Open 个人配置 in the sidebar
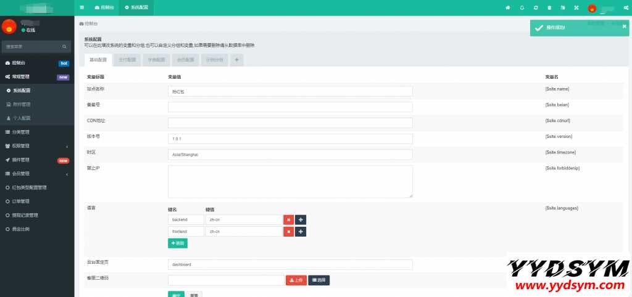Screen dimensions: 632x297 pyautogui.click(x=37, y=118)
